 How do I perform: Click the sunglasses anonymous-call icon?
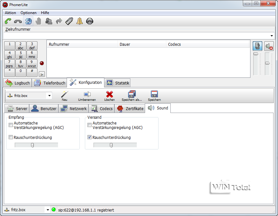(90, 21)
